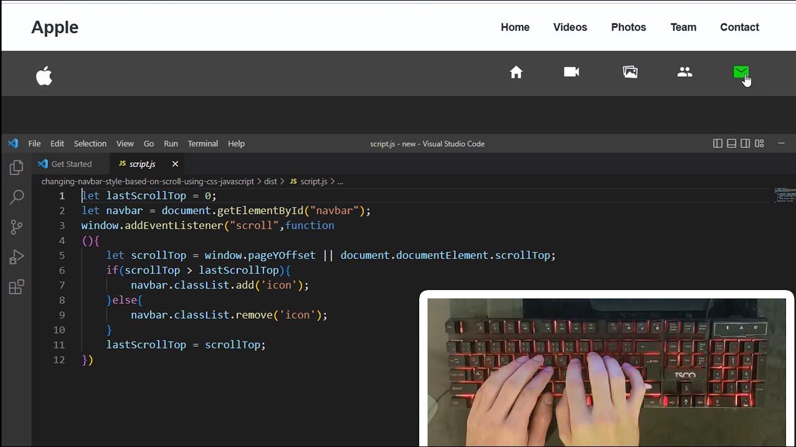The height and width of the screenshot is (447, 796).
Task: Click pageYOffset on line 5
Action: 282,255
